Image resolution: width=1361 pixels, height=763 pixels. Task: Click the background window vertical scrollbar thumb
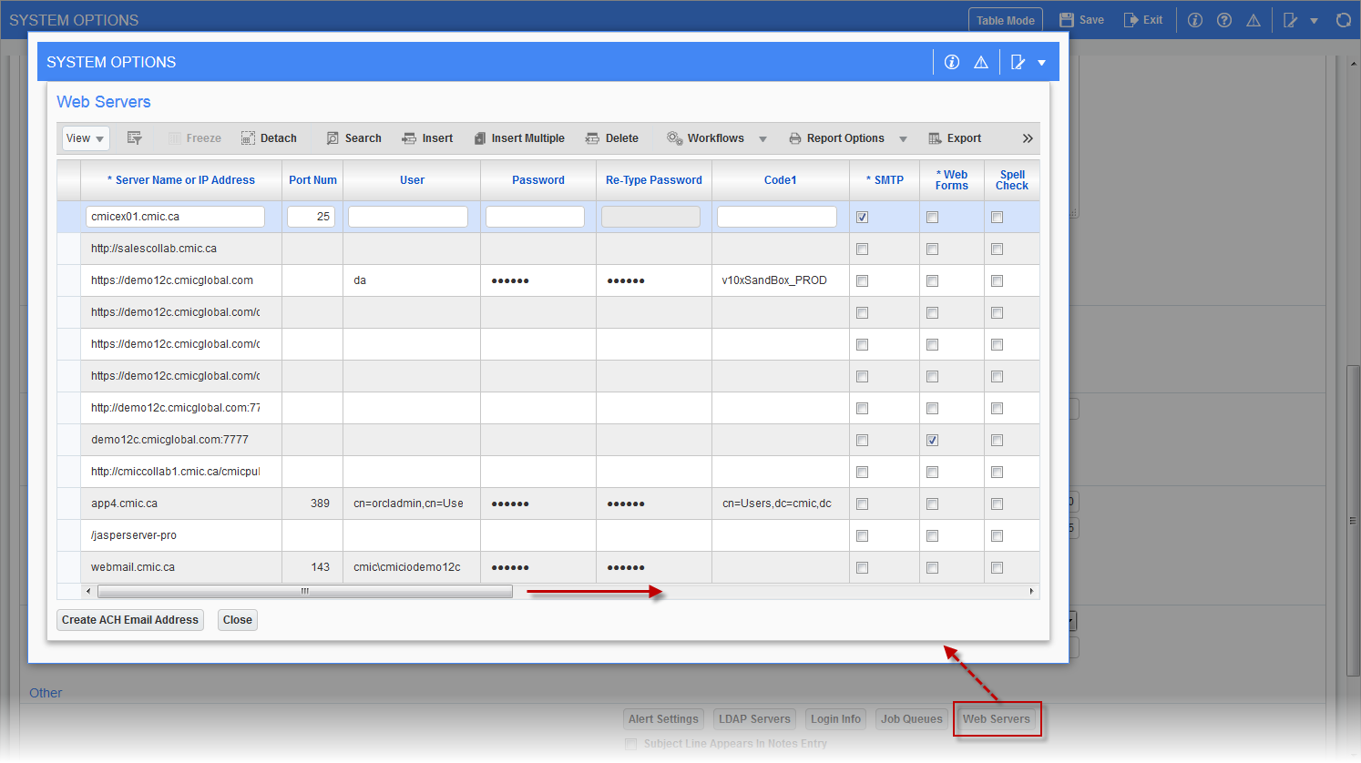click(x=1353, y=521)
